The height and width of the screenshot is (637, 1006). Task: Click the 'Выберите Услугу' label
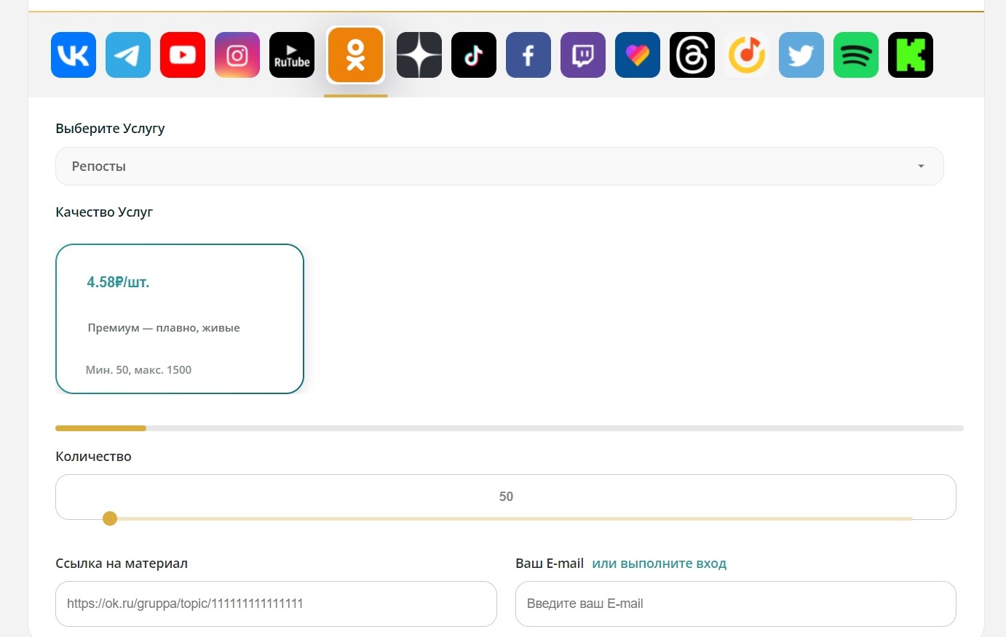click(110, 129)
